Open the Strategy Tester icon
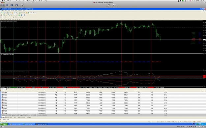This screenshot has width=206, height=128. point(17,13)
